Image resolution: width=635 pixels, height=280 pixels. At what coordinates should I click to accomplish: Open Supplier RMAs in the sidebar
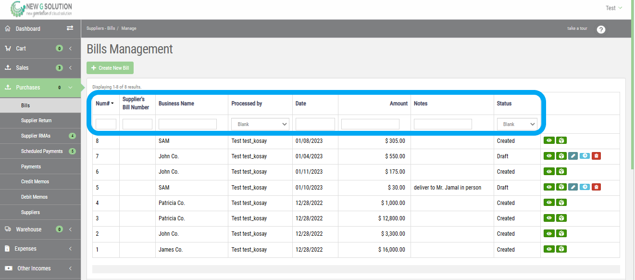[x=36, y=136]
